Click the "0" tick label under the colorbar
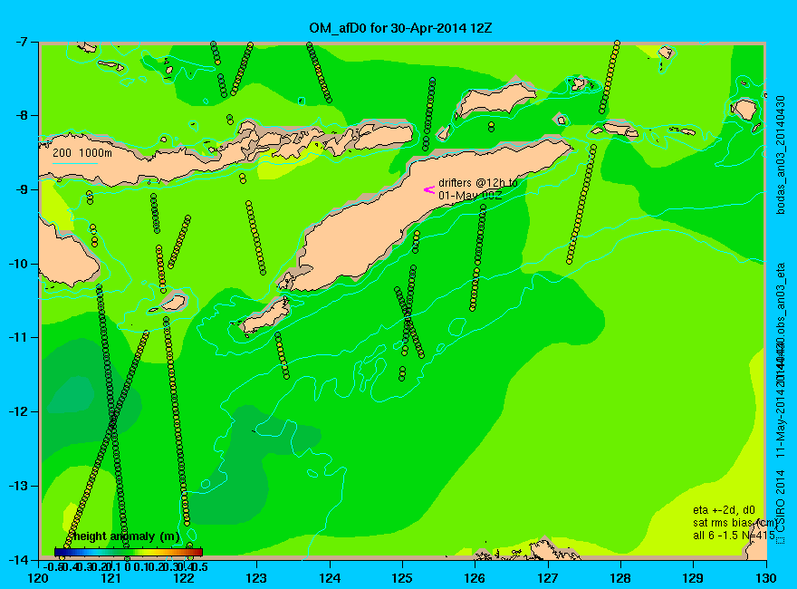Screen dimensions: 797x589 click(128, 566)
